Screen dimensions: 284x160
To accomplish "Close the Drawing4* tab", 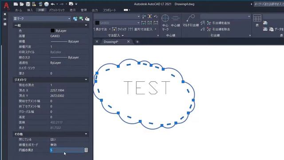I will [128, 41].
